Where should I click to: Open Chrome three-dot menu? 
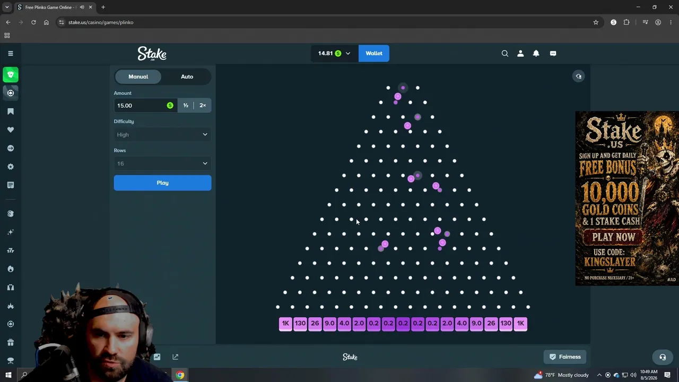click(671, 22)
